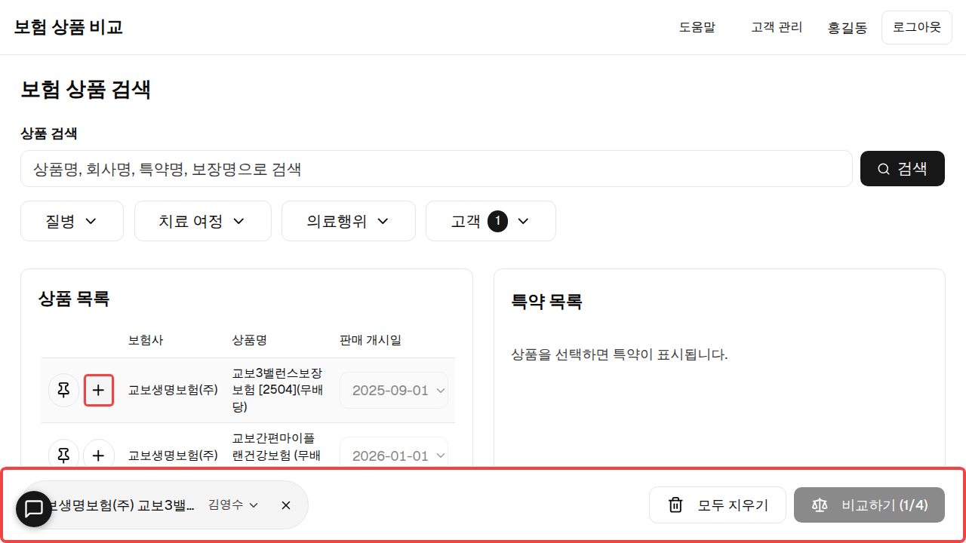This screenshot has width=966, height=543.
Task: Expand the 치료 여정 filter dropdown
Action: [x=203, y=221]
